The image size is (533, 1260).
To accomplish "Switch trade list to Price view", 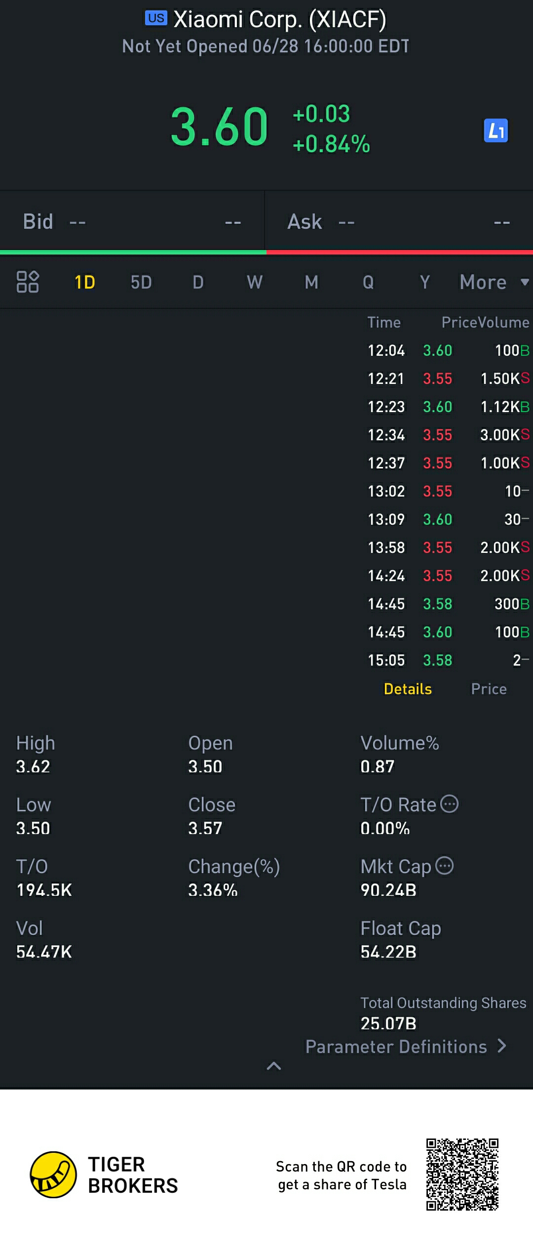I will click(x=489, y=689).
